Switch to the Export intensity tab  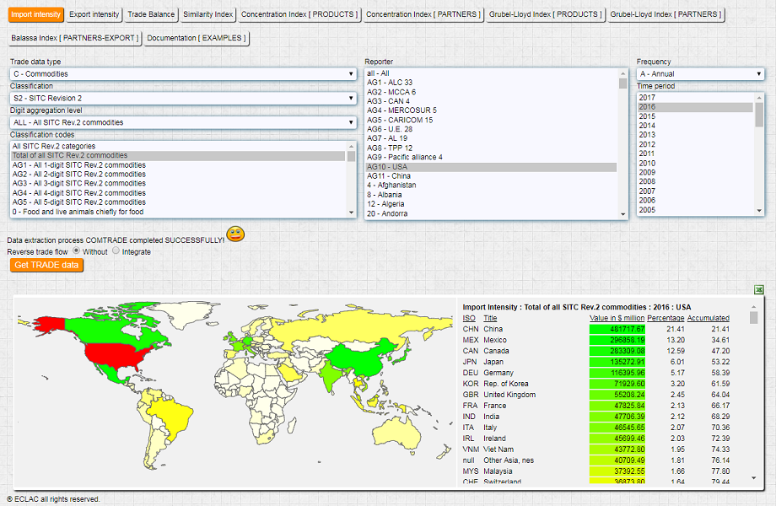tap(93, 14)
